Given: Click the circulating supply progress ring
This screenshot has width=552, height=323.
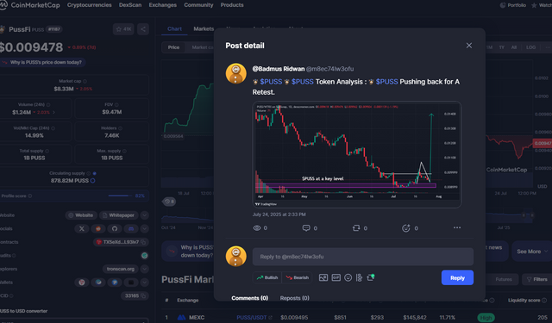Looking at the screenshot, I should pos(92,181).
